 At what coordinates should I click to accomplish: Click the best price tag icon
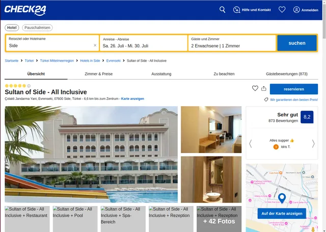(x=266, y=99)
